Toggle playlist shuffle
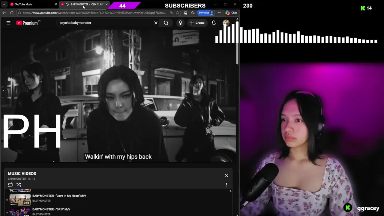384x216 pixels. click(19, 185)
